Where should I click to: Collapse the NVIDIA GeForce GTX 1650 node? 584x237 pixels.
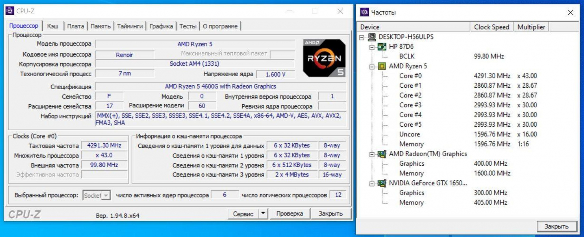(372, 184)
